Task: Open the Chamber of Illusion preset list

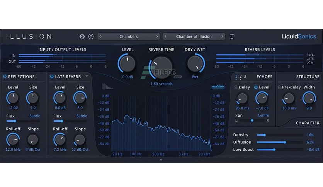Action: click(194, 36)
